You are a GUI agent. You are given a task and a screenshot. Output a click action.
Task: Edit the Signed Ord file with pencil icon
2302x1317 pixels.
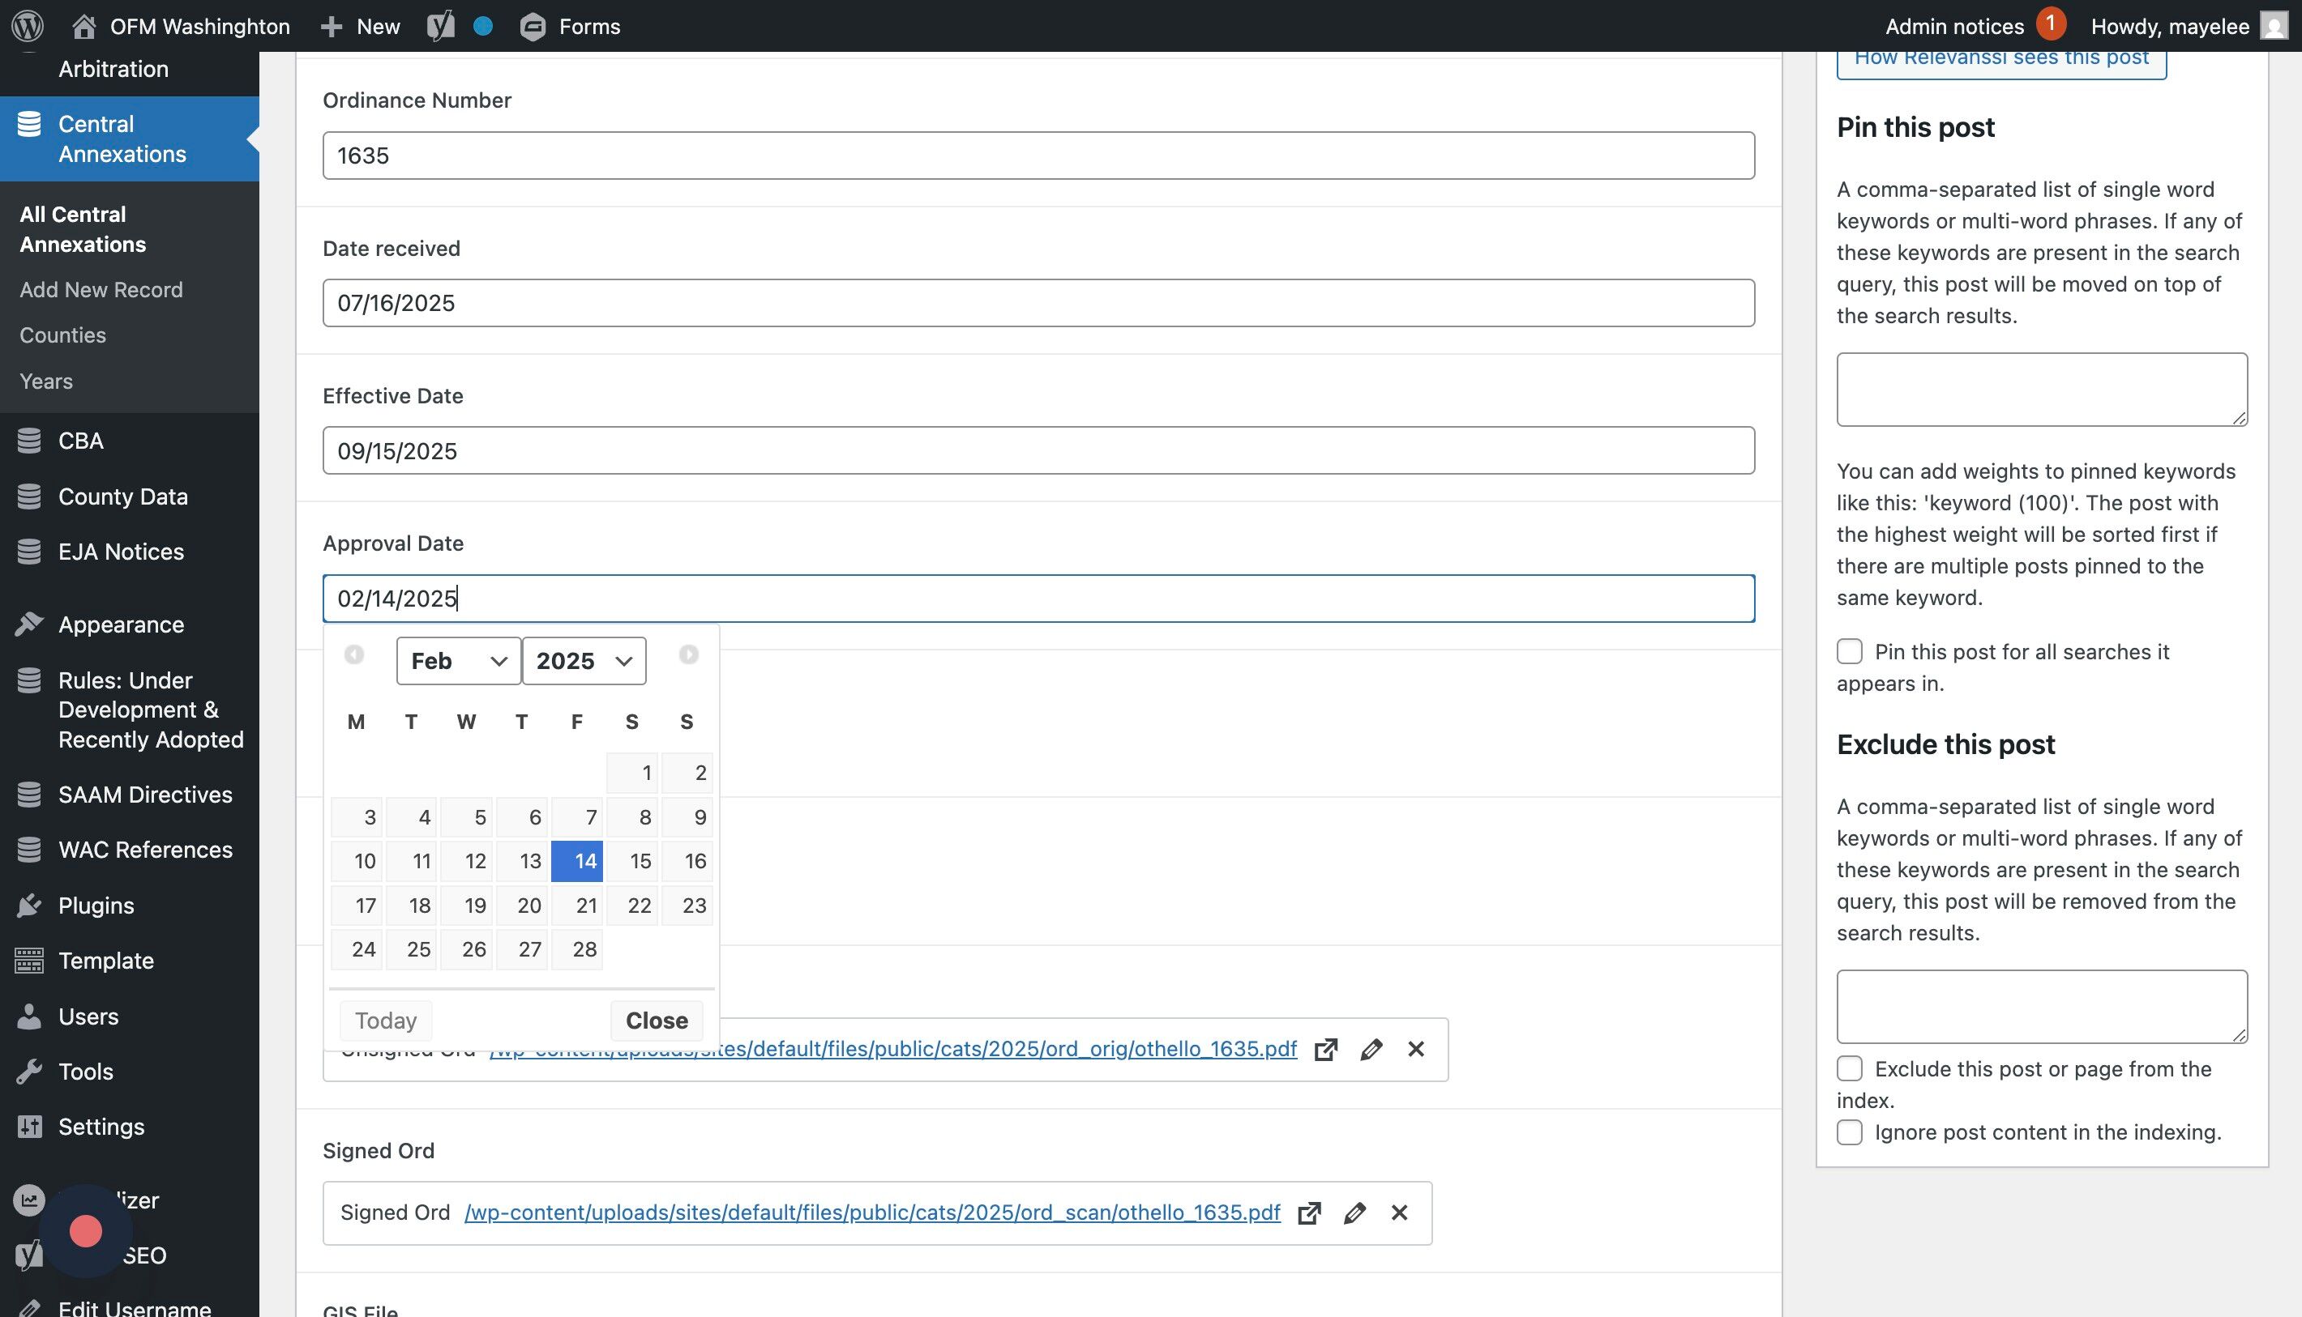1354,1213
